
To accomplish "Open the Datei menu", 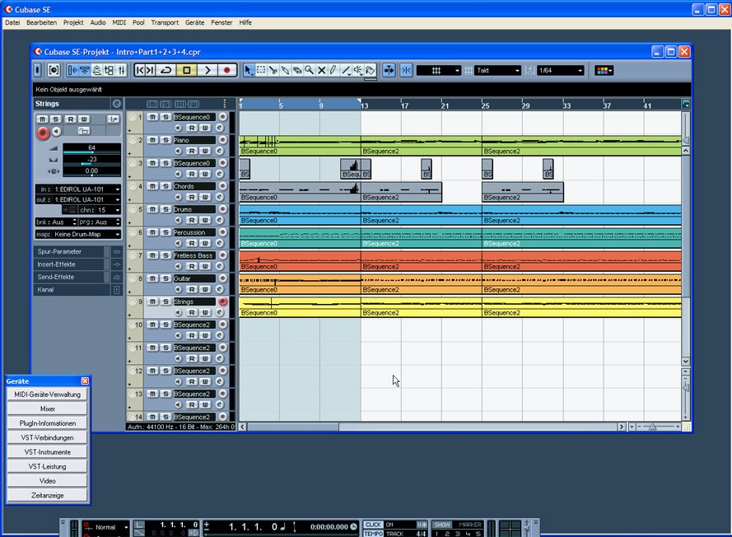I will point(12,22).
